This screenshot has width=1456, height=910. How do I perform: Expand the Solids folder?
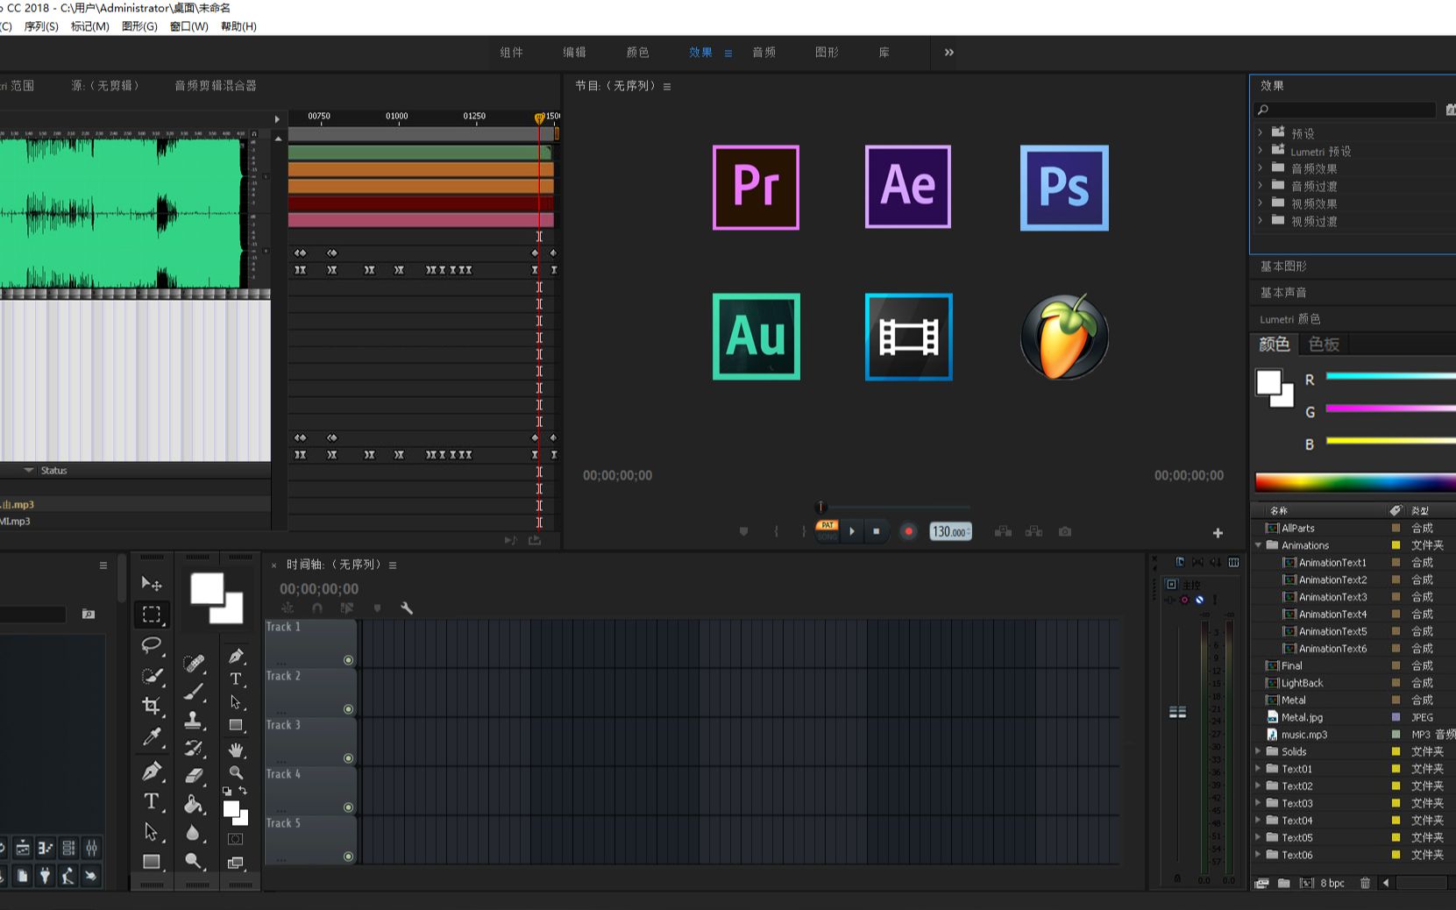tap(1259, 751)
